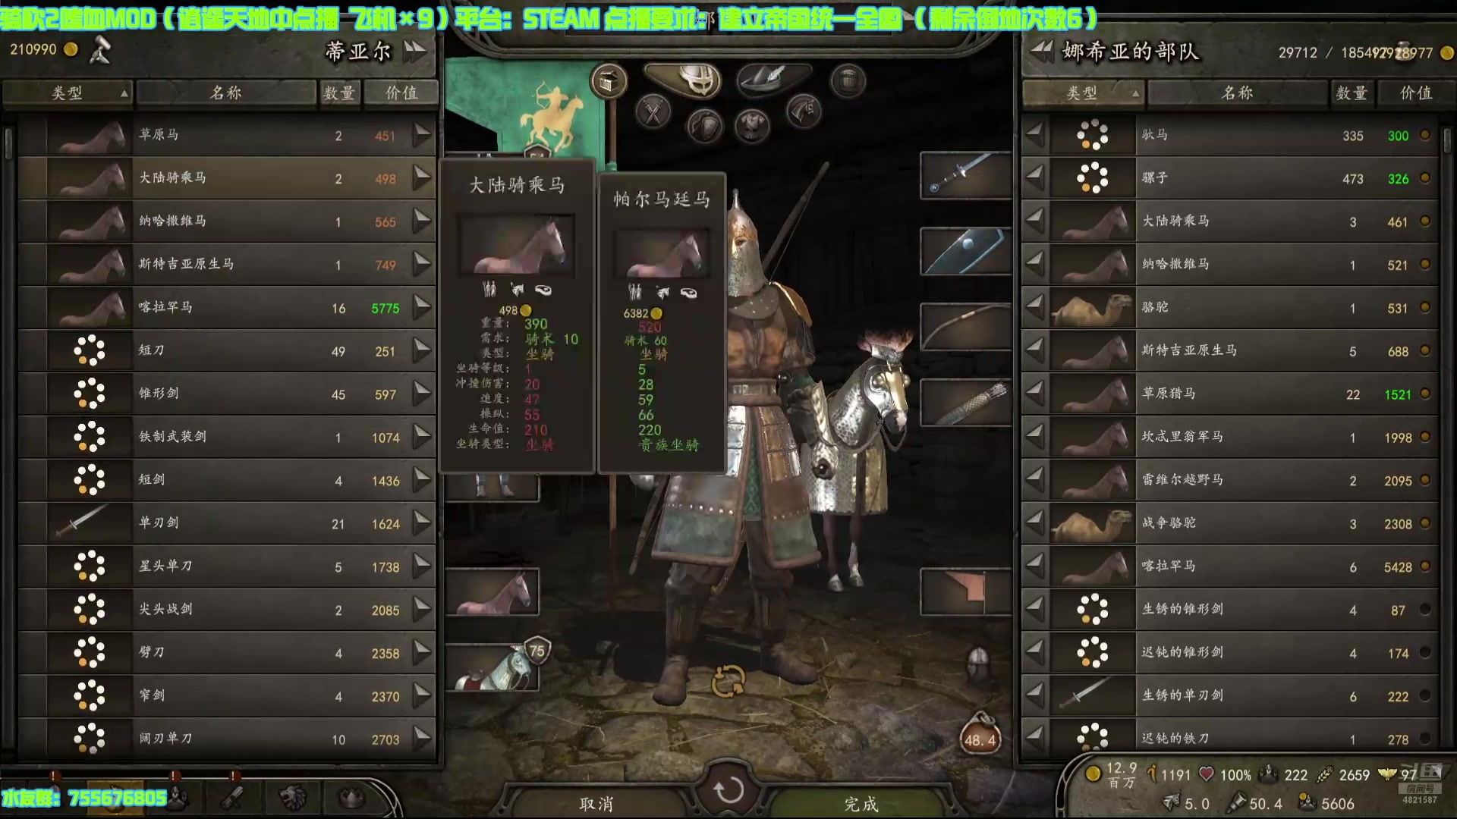Switch to the civilian hat equipment set
This screenshot has width=1457, height=819.
[x=773, y=79]
